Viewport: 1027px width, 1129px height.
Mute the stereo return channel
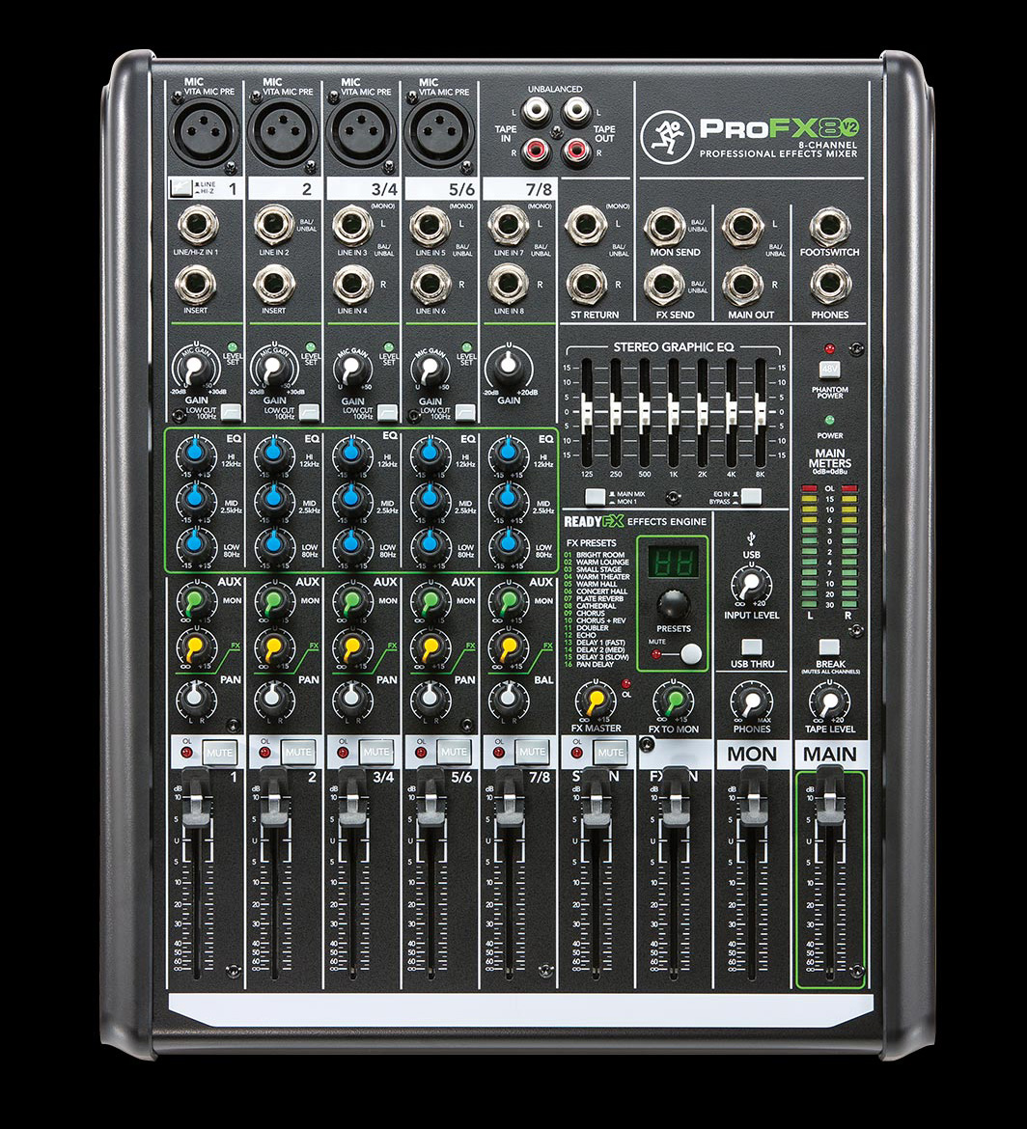tap(610, 753)
